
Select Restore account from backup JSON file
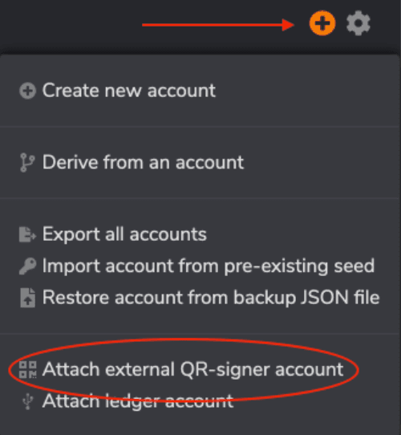[211, 298]
